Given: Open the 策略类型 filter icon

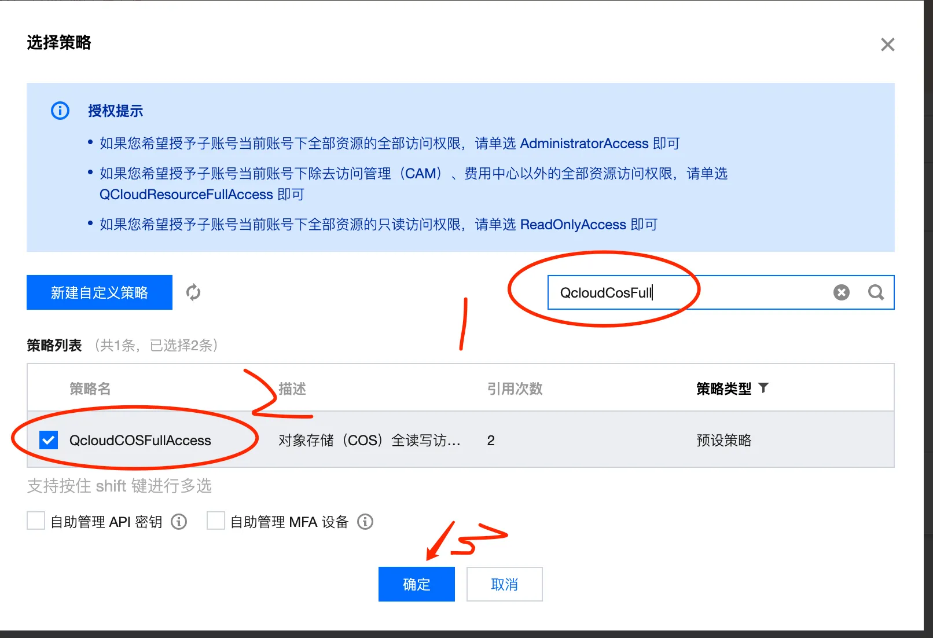Looking at the screenshot, I should click(x=764, y=388).
